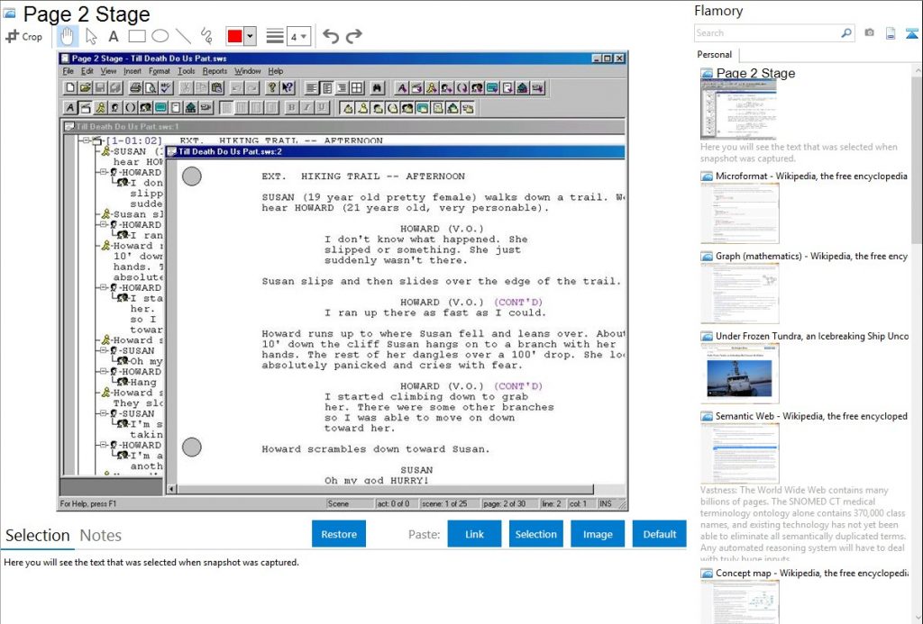The image size is (923, 624).
Task: Click the magnifier search icon
Action: point(846,33)
